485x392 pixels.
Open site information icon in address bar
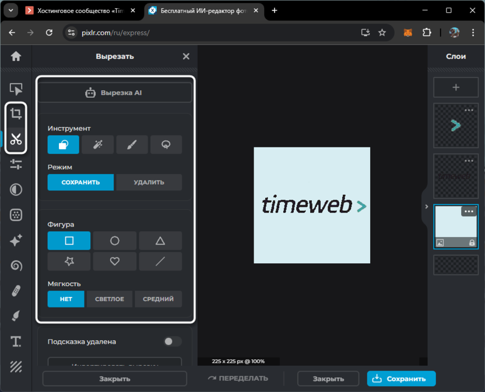click(x=72, y=33)
